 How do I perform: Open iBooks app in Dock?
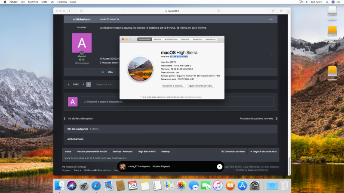pyautogui.click(x=230, y=186)
